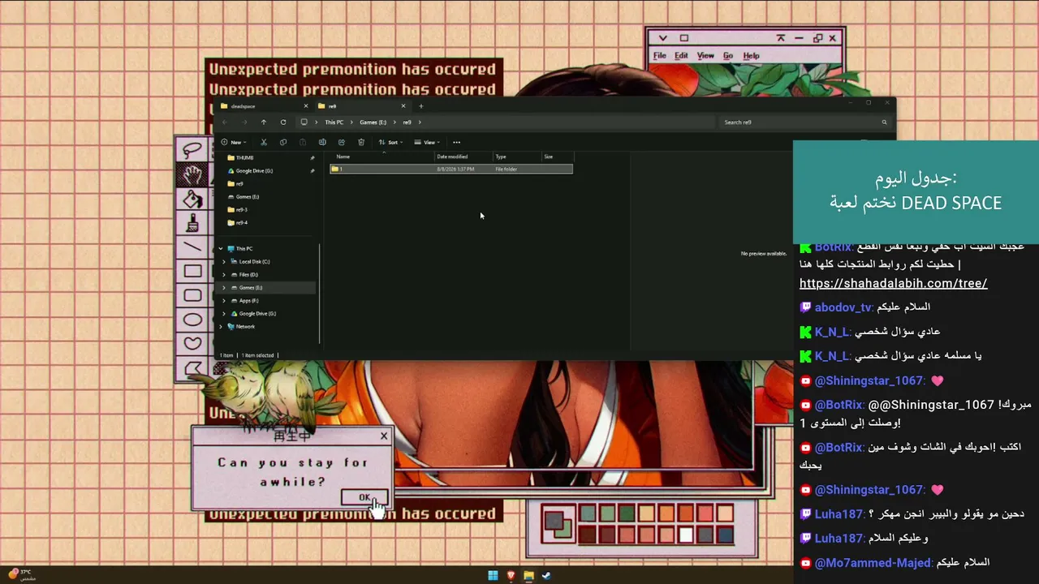Click the Delete trash icon in Explorer
The width and height of the screenshot is (1039, 584).
(x=361, y=143)
